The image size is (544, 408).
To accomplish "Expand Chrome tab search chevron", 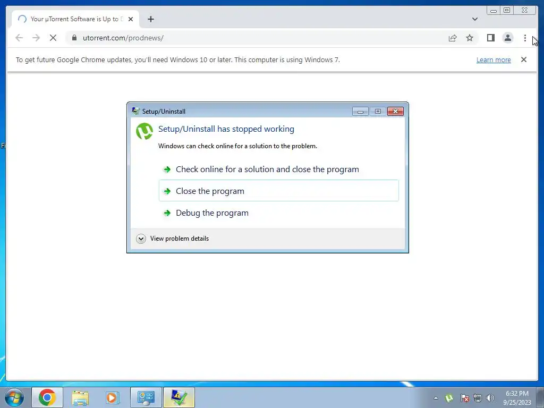I will pyautogui.click(x=474, y=19).
